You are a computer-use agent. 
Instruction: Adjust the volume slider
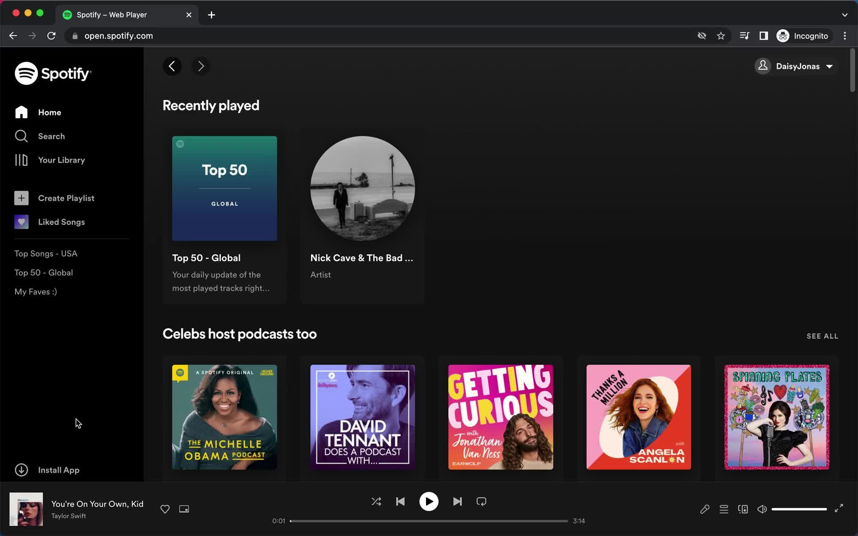(x=799, y=509)
